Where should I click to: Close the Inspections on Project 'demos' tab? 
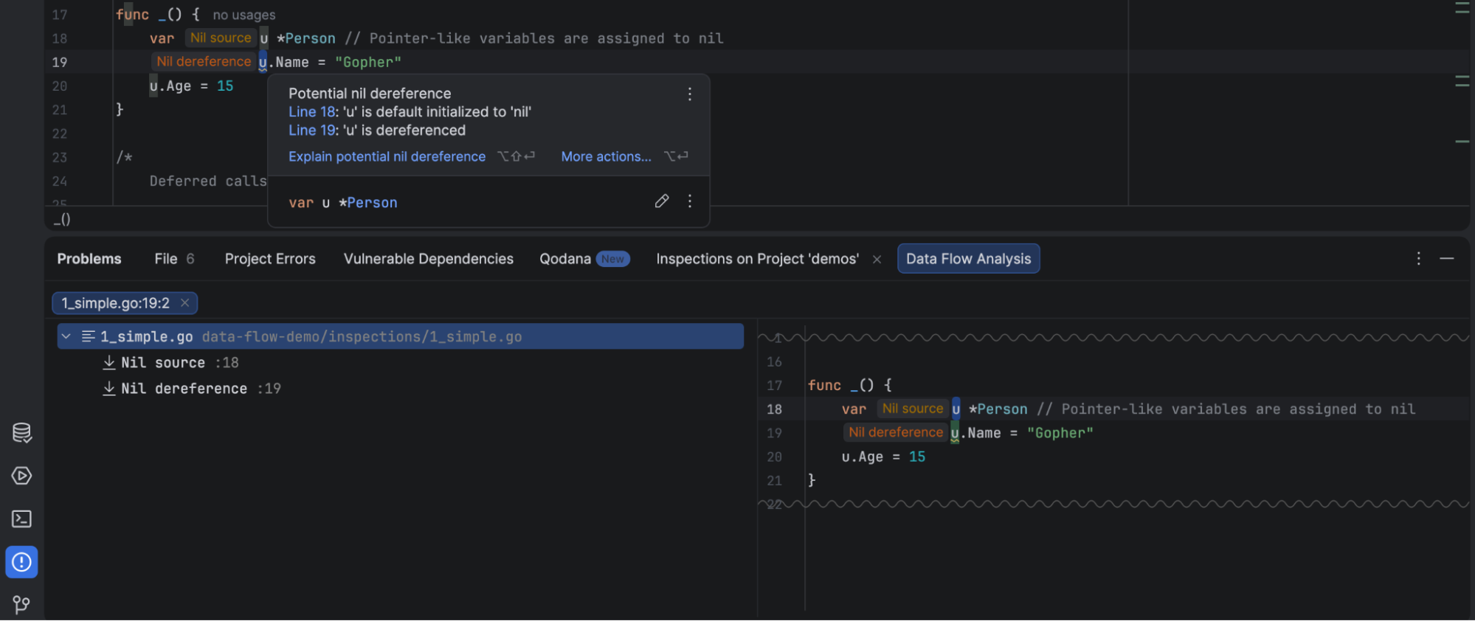coord(877,259)
